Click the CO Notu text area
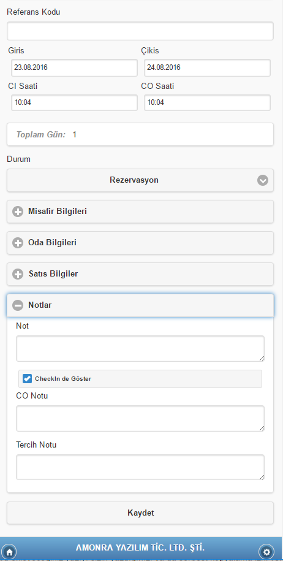The image size is (283, 561). tap(140, 418)
